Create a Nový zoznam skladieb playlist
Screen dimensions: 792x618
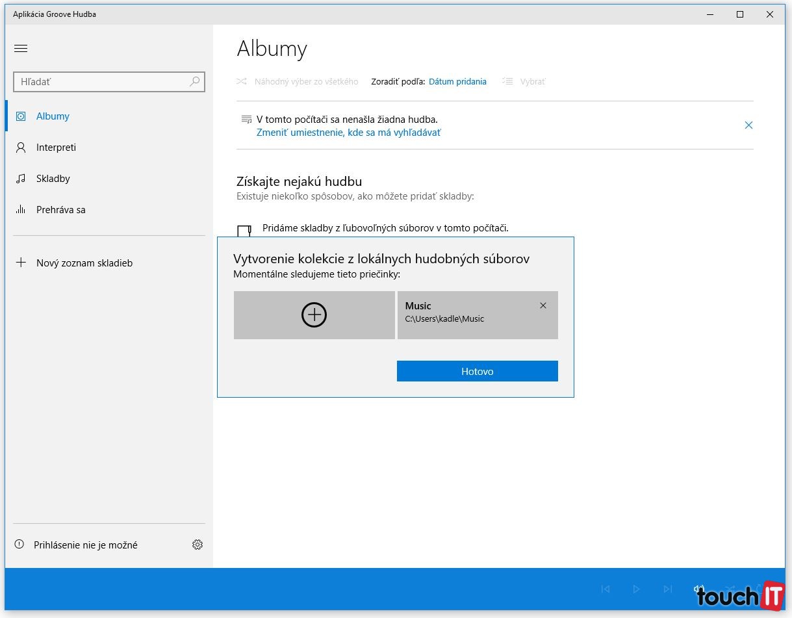pos(84,263)
